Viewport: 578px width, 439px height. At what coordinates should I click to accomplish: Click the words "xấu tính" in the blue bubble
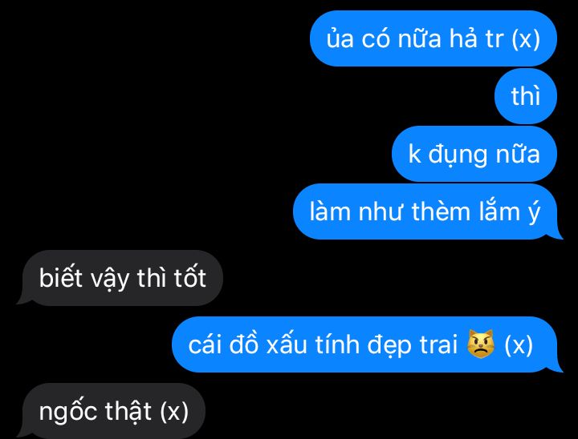coord(313,344)
